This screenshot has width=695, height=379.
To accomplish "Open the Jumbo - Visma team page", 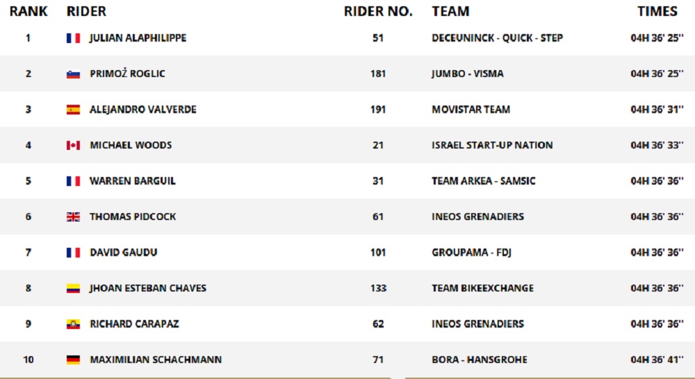I will pyautogui.click(x=468, y=74).
